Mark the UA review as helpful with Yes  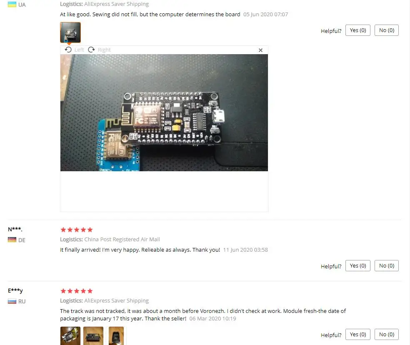click(x=357, y=30)
